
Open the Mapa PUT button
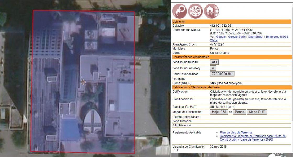click(257, 112)
